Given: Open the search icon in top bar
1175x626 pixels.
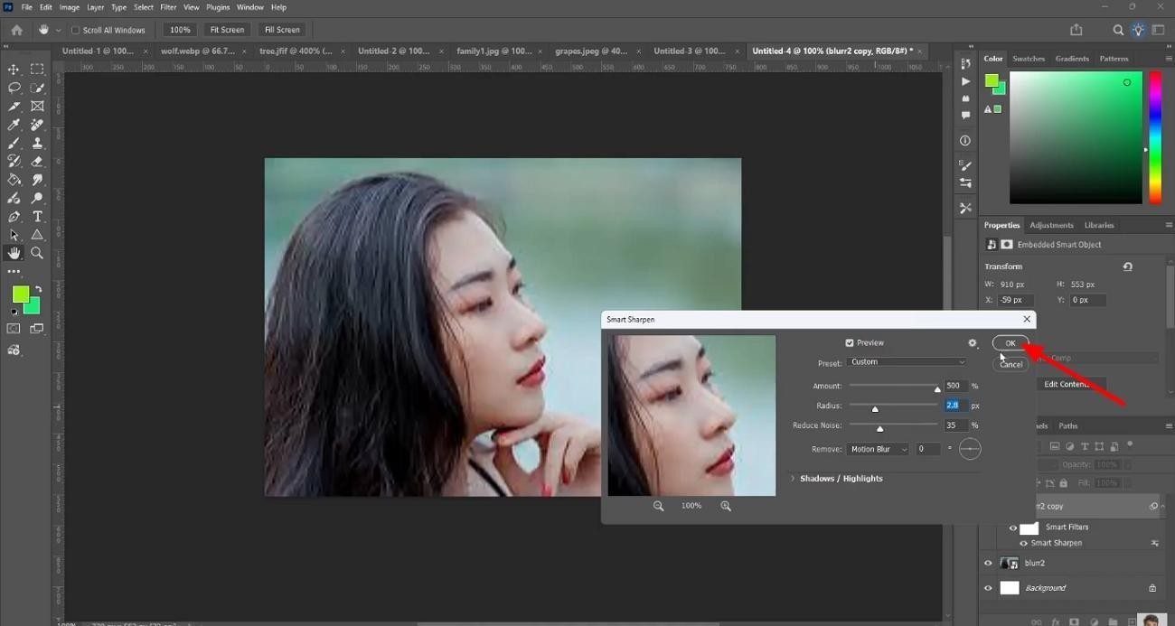Looking at the screenshot, I should [x=1118, y=30].
